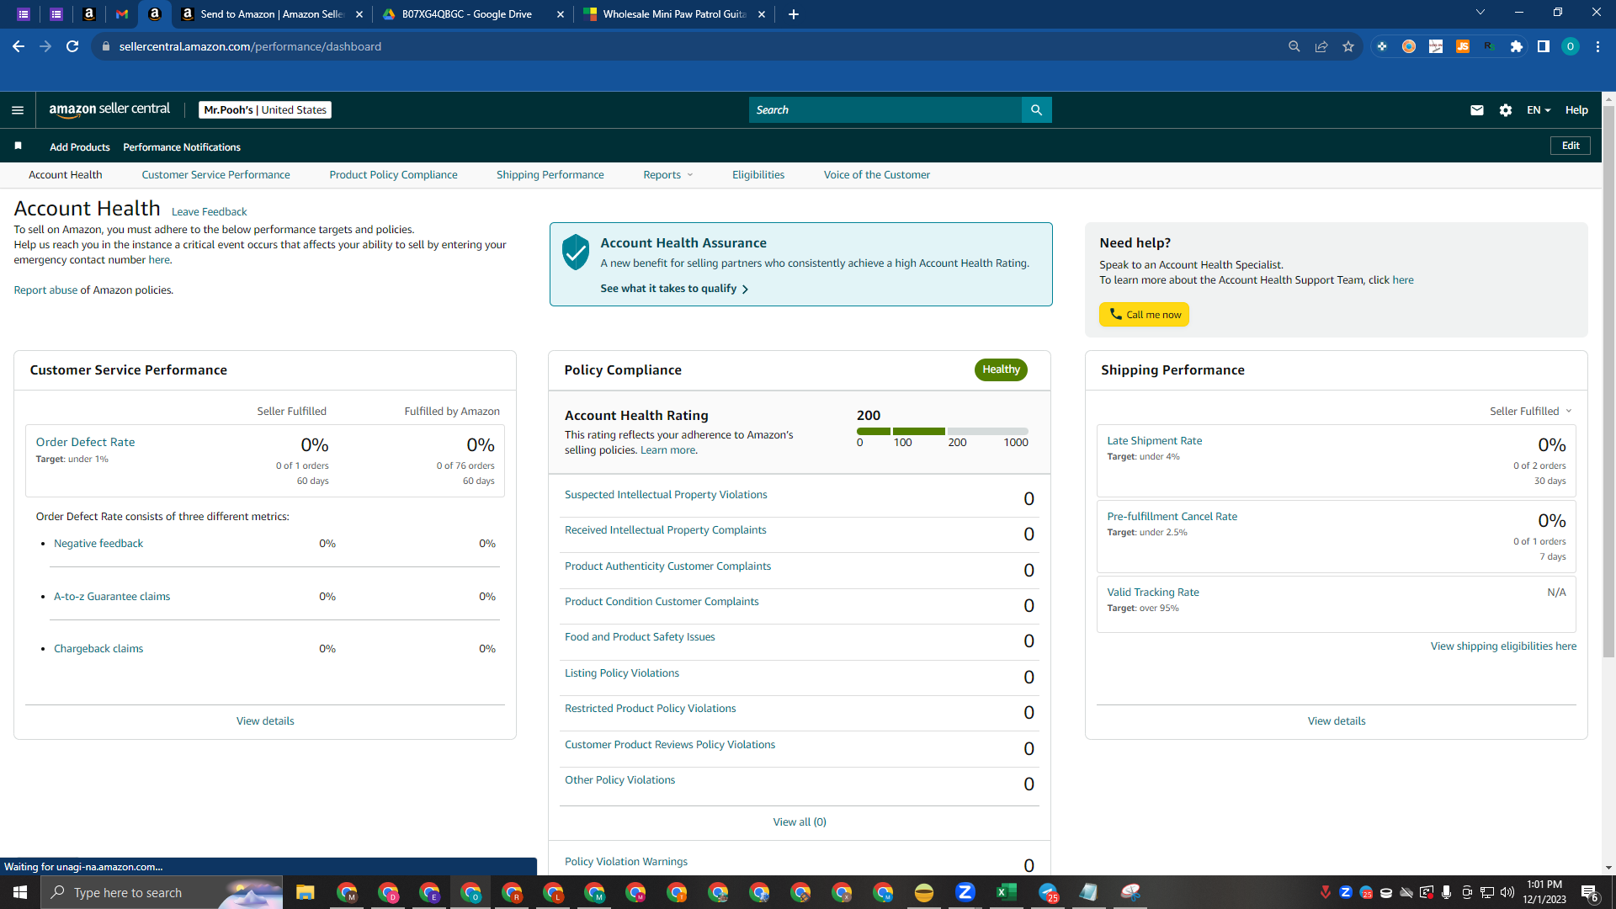The image size is (1616, 909).
Task: Click the browser address bar URL
Action: click(250, 47)
